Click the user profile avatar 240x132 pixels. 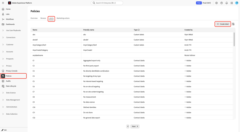coord(236,3)
